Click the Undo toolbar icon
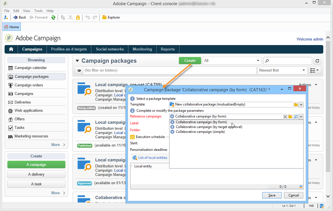The height and width of the screenshot is (211, 333). [88, 17]
